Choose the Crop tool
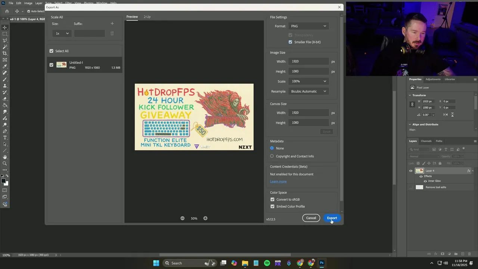The height and width of the screenshot is (269, 478). point(5,53)
